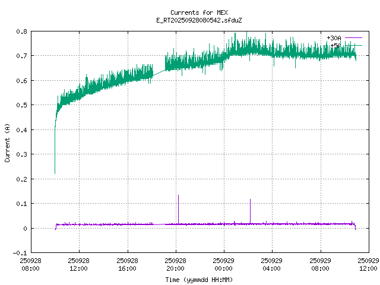The width and height of the screenshot is (380, 285).
Task: Click the 250929 04:00 x-axis tick label
Action: coord(272,264)
